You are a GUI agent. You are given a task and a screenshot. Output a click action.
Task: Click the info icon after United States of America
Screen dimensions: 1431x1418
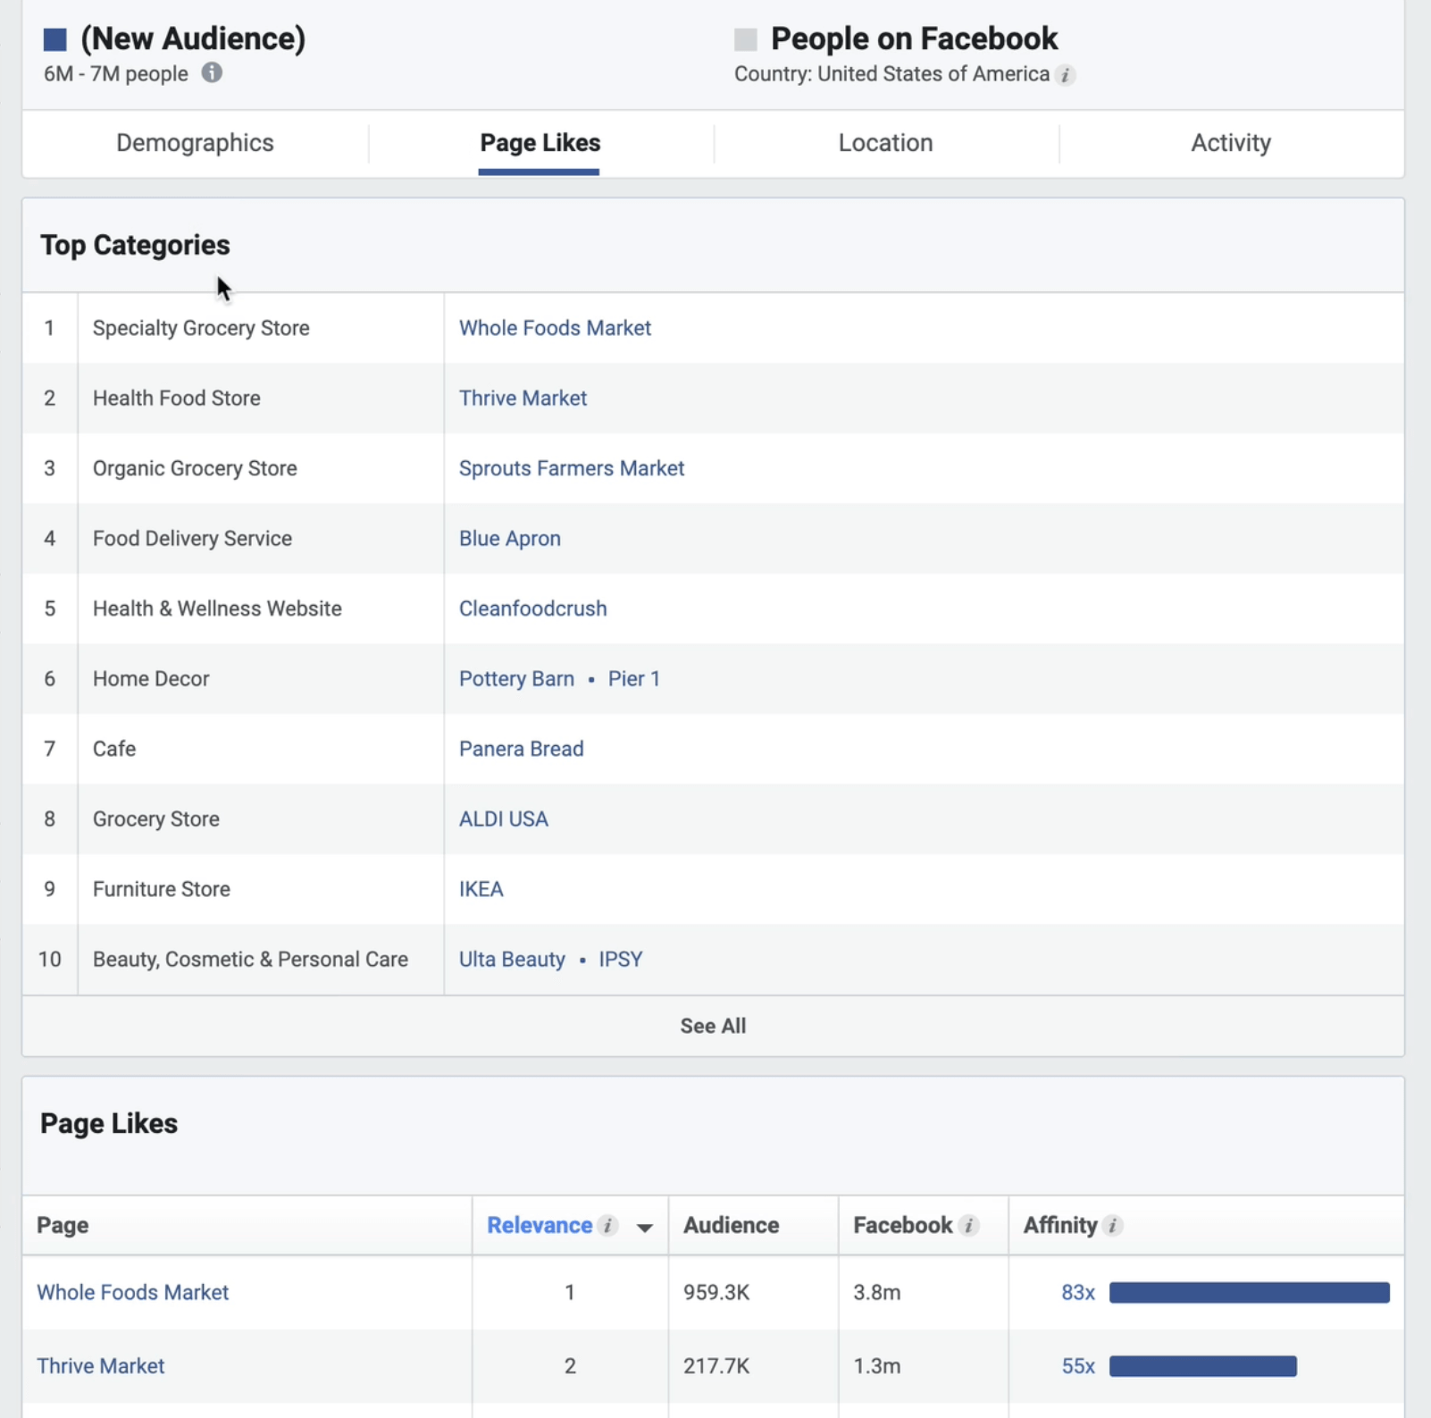click(x=1065, y=75)
